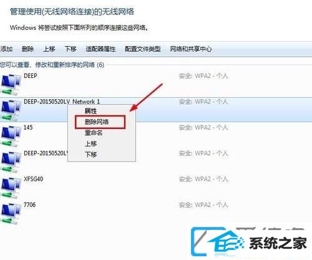This screenshot has width=312, height=260.
Task: Select 重命名 in the context menu
Action: [94, 133]
